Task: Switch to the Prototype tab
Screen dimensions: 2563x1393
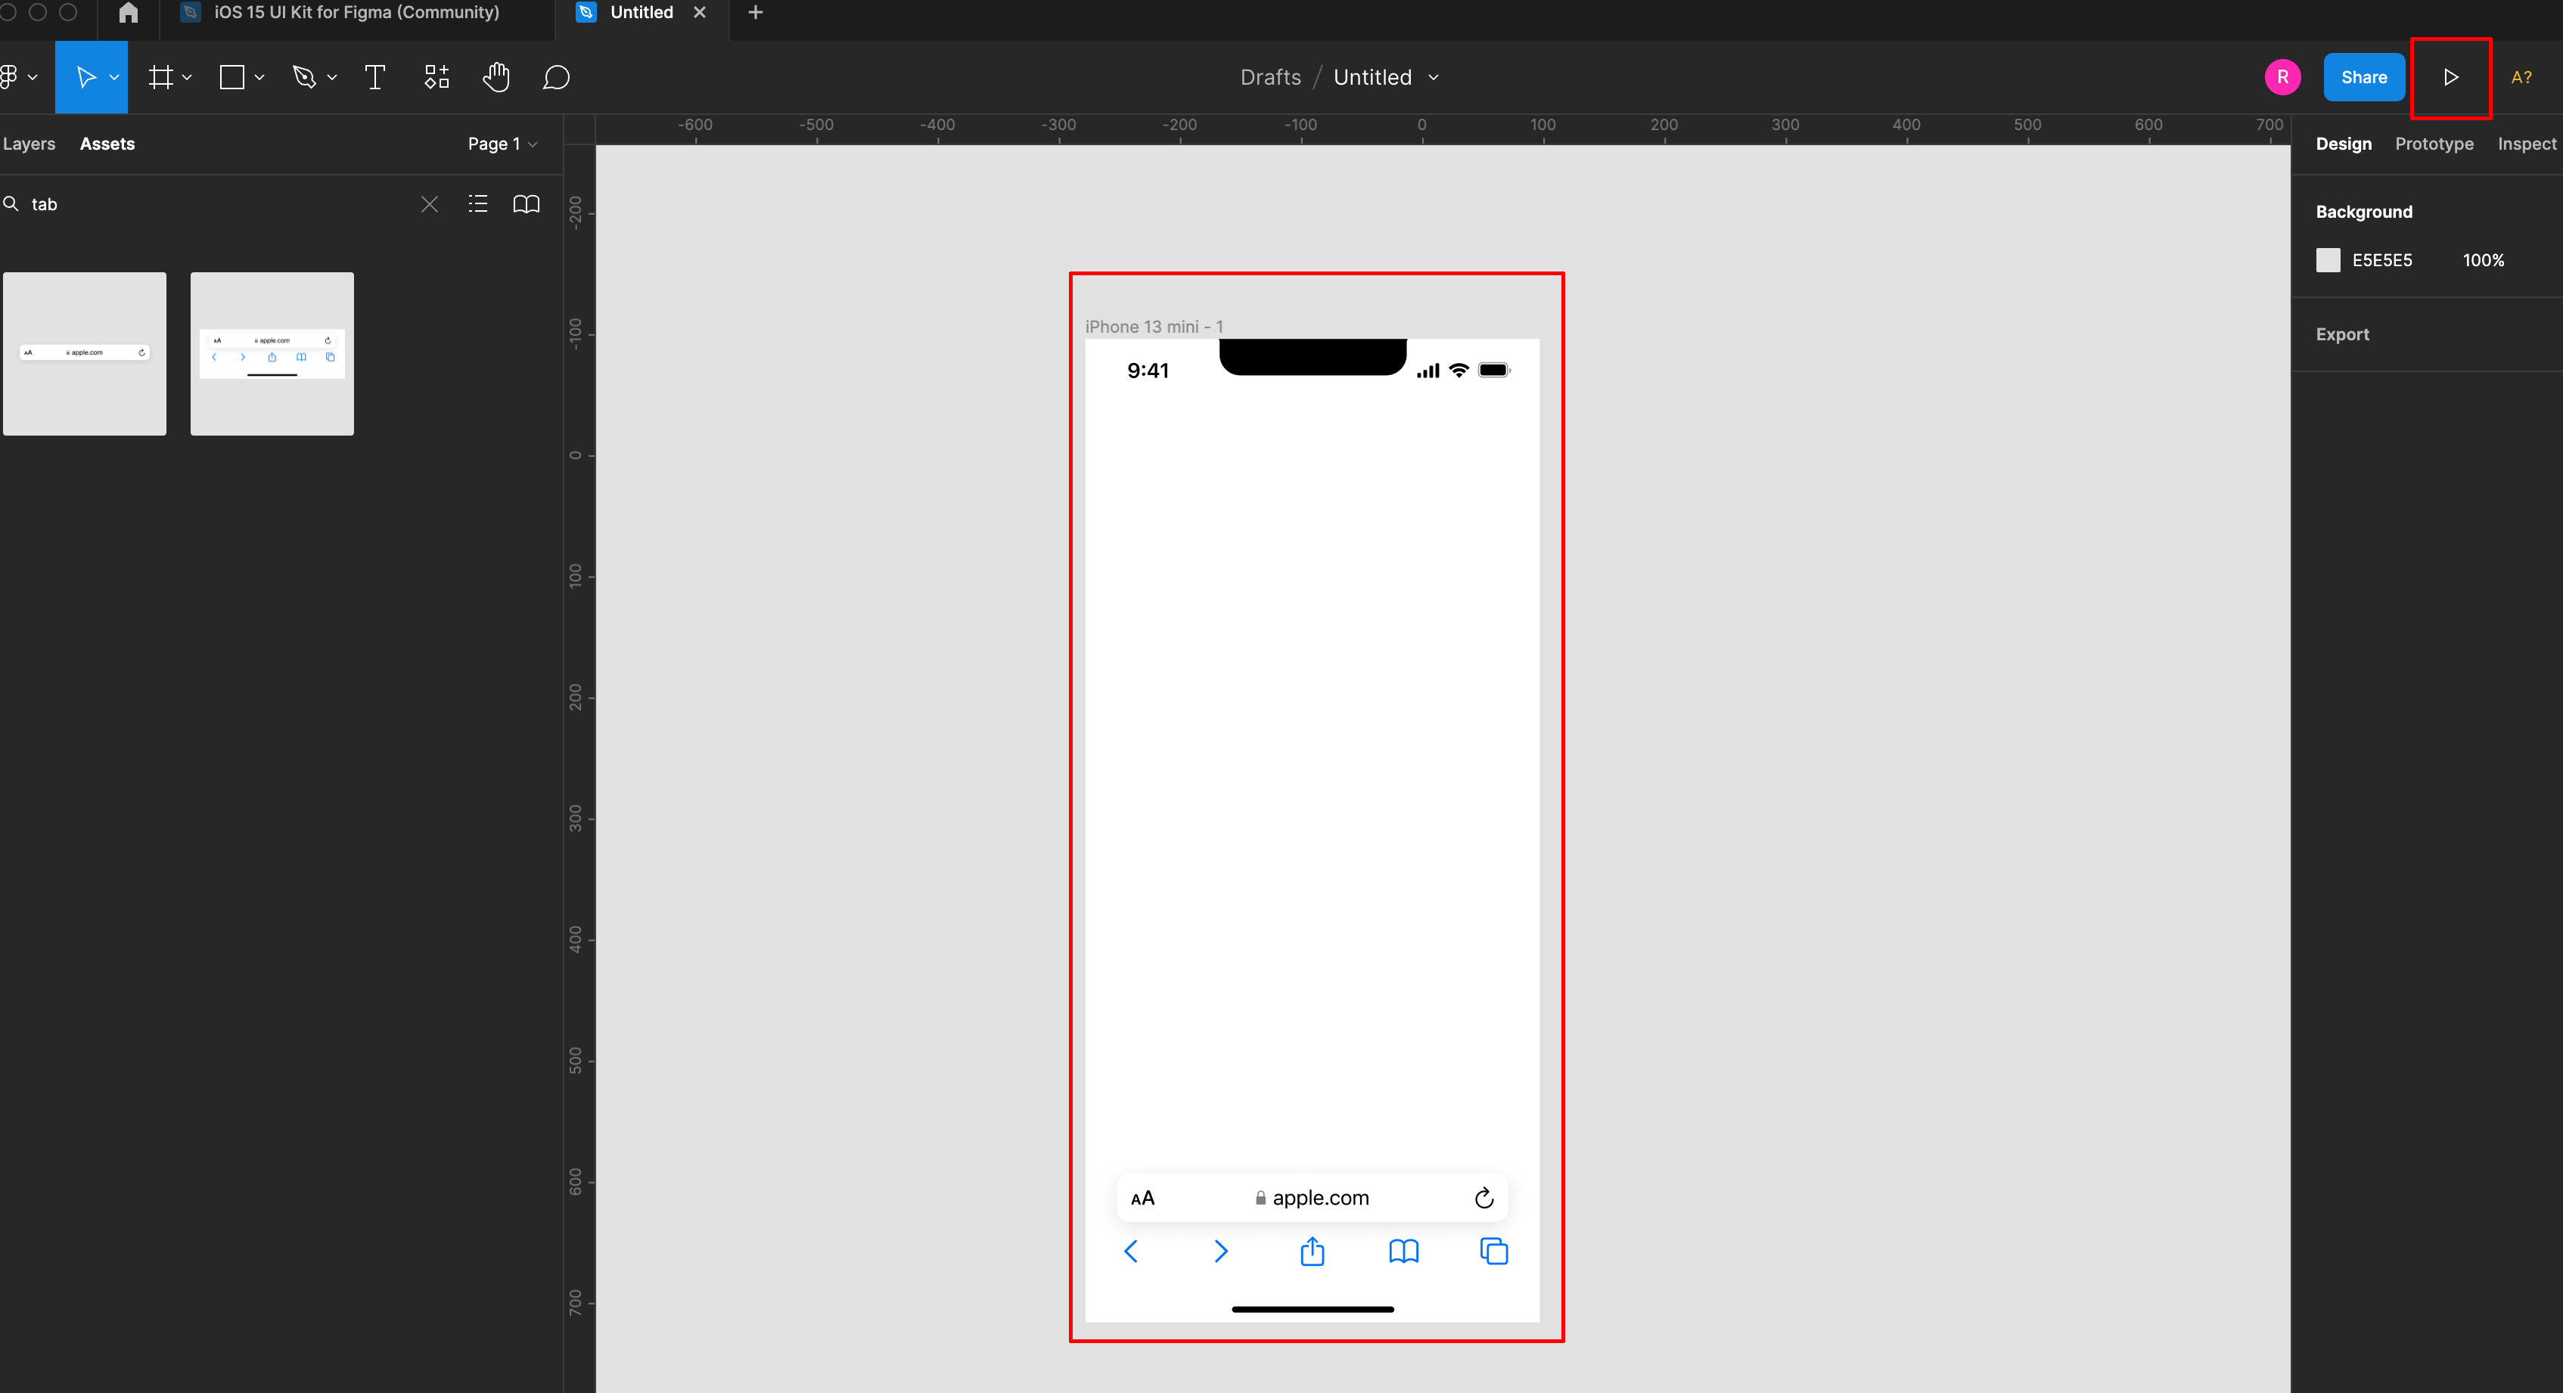Action: [2434, 144]
